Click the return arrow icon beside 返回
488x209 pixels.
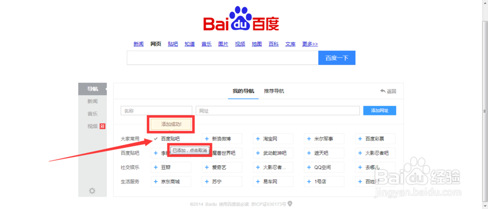pos(383,91)
